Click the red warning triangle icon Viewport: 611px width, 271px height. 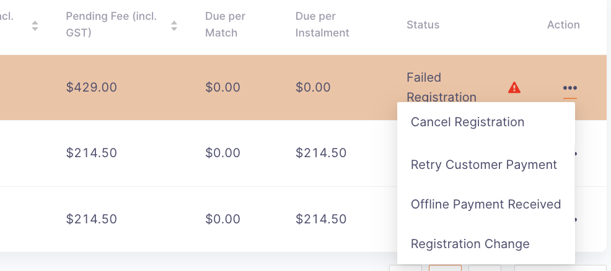(x=514, y=87)
